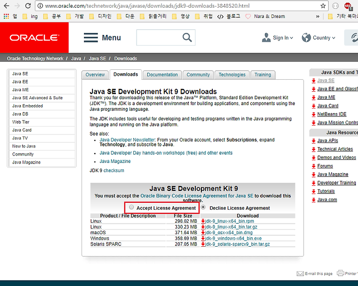The width and height of the screenshot is (358, 286).
Task: Open the Chrome apps grid icon
Action: tap(6, 16)
